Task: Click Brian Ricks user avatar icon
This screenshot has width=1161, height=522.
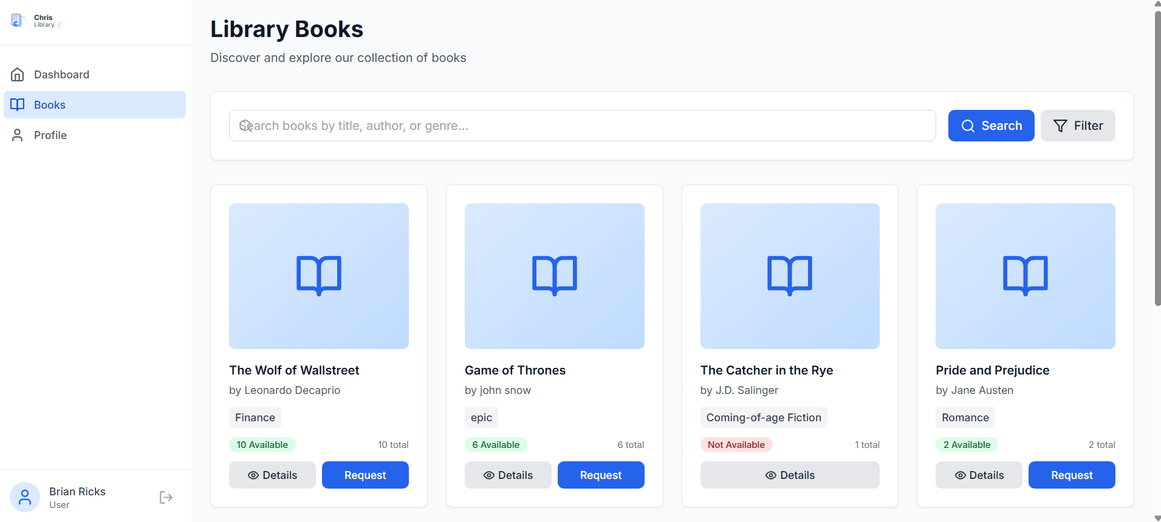Action: point(25,498)
